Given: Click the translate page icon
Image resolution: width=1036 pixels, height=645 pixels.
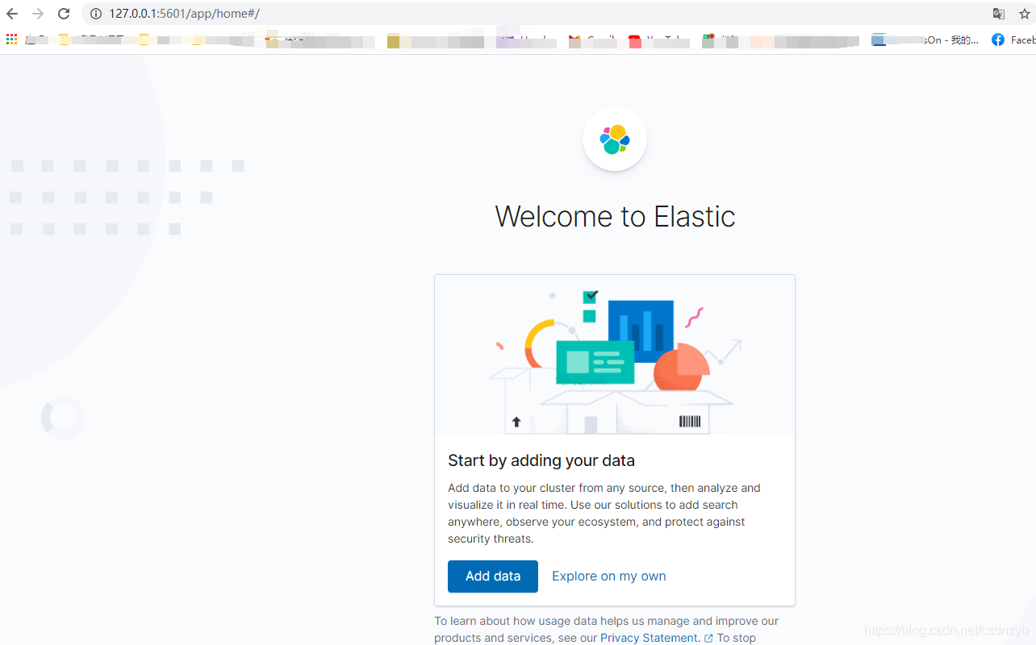Looking at the screenshot, I should point(999,14).
